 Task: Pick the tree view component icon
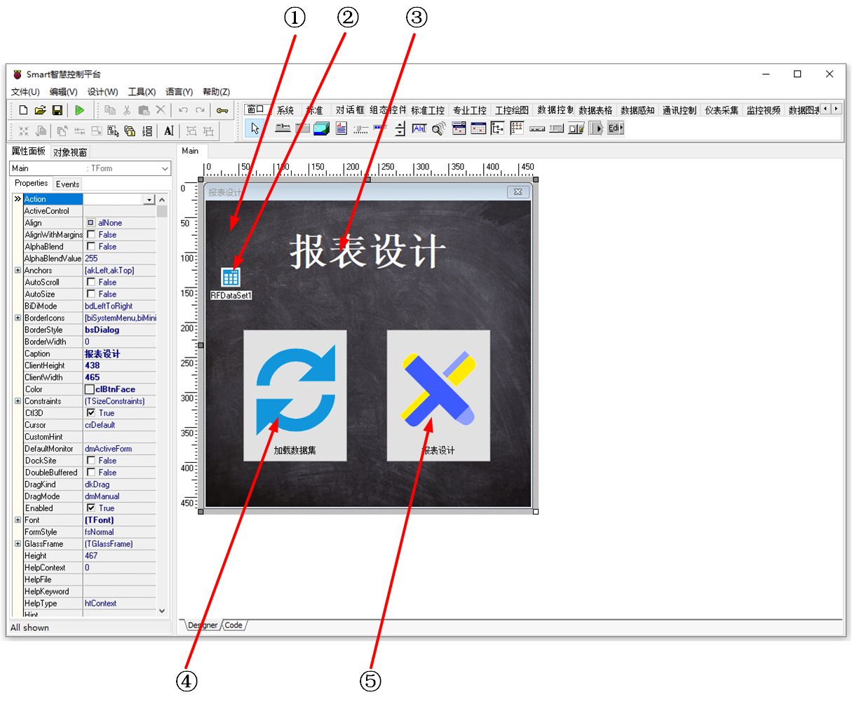coord(498,128)
